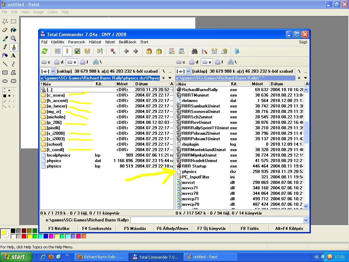Select Paint's Ellipse tool
This screenshot has height=262, width=349.
click(5, 81)
